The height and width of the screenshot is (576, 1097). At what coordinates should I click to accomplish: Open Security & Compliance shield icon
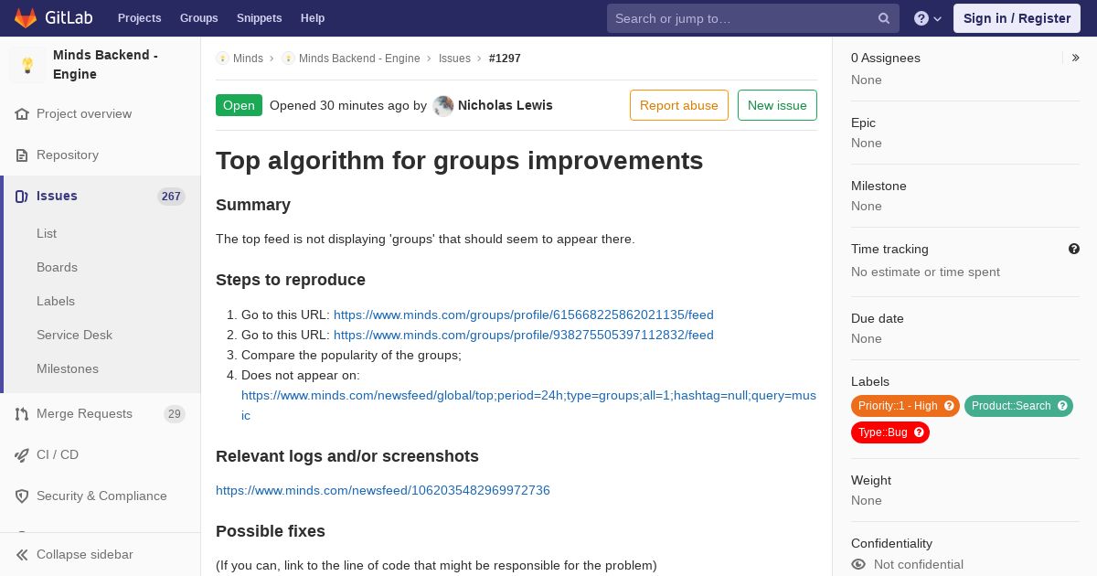click(22, 496)
